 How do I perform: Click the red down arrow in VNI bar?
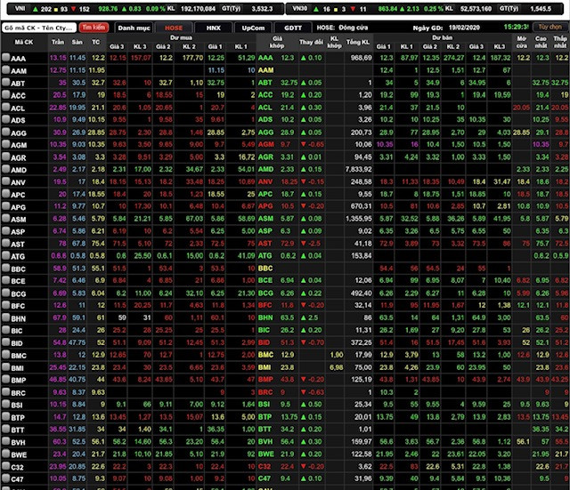[74, 7]
